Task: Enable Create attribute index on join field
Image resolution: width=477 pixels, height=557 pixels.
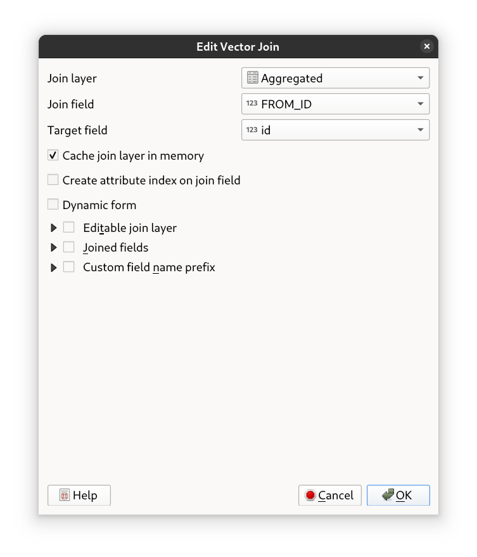Action: (53, 180)
